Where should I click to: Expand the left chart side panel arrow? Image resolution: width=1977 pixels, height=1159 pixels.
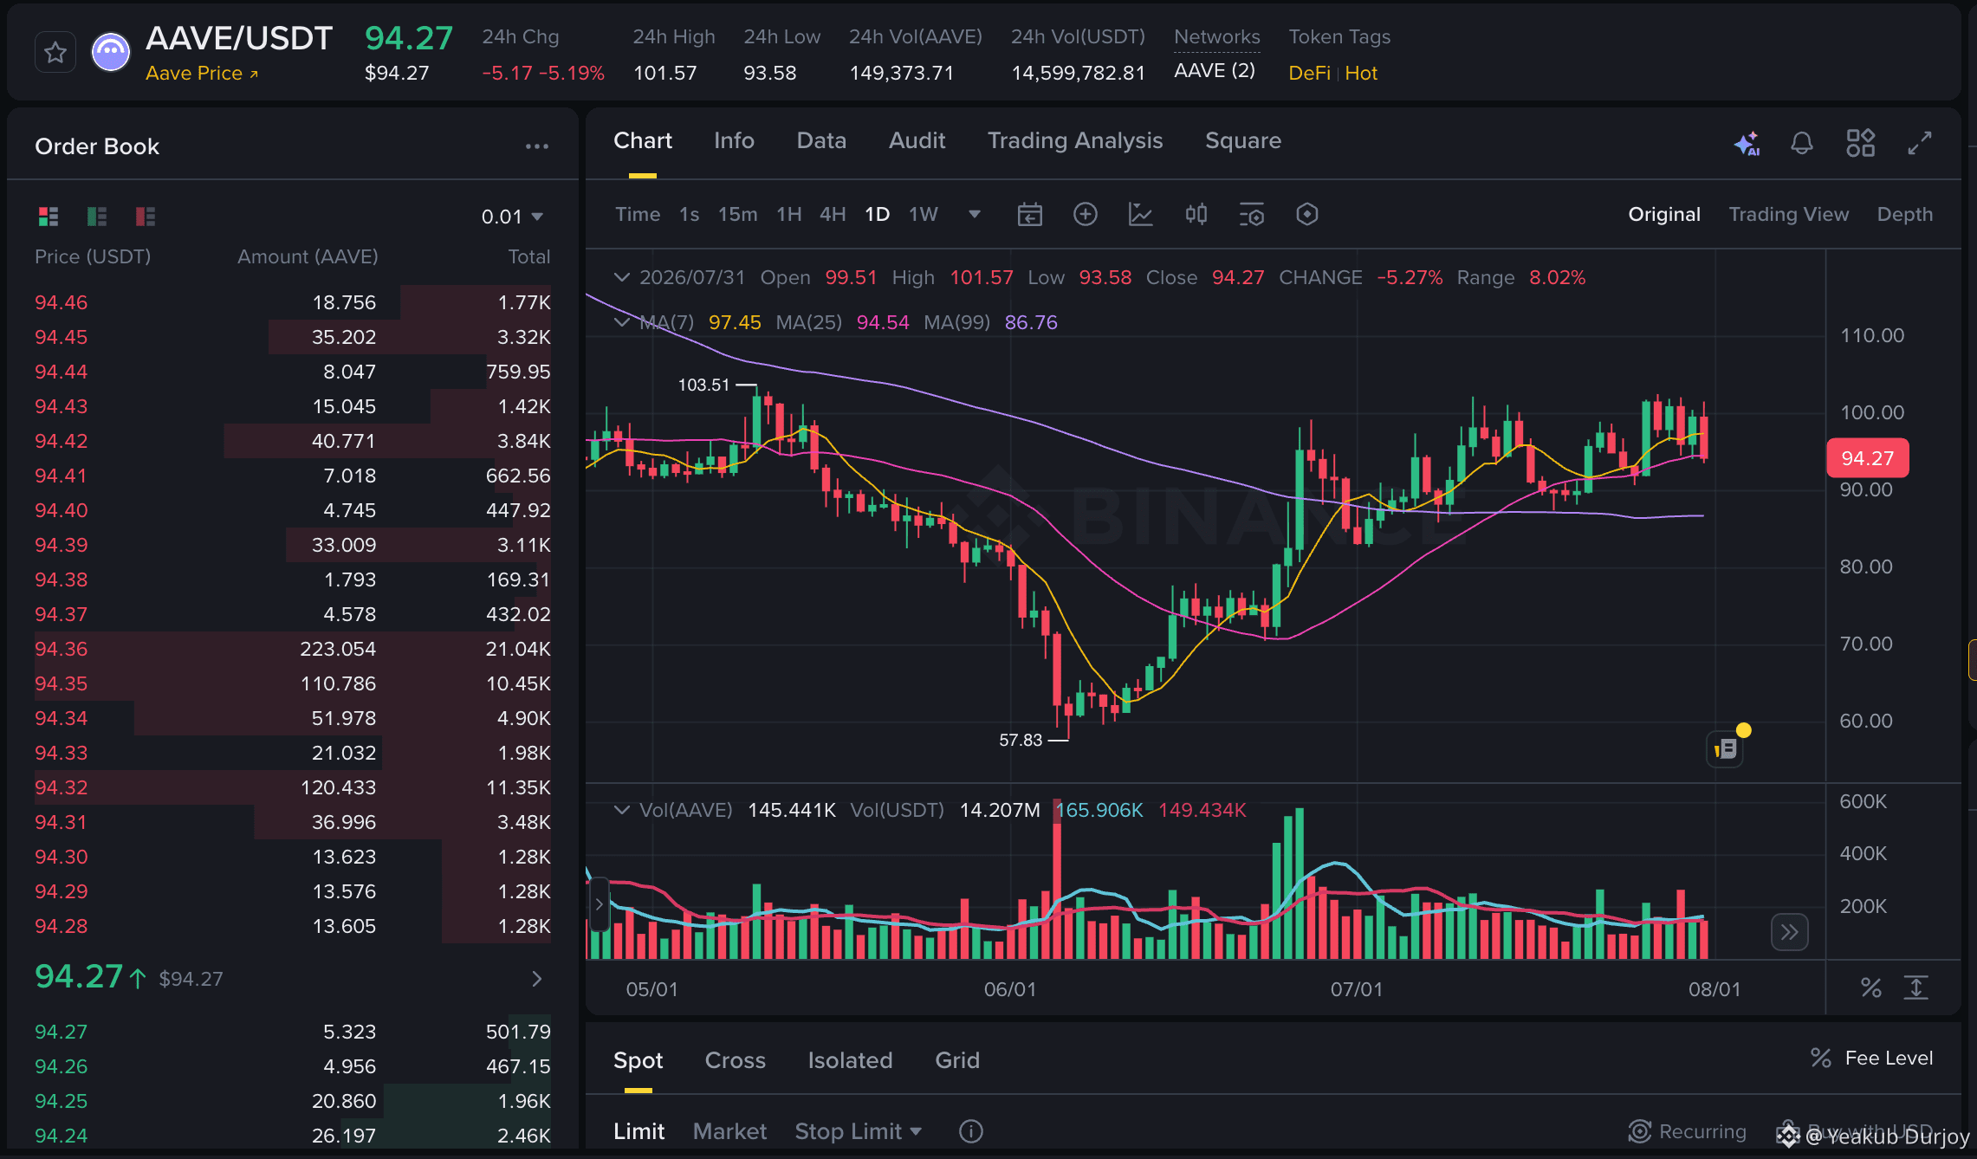[x=598, y=904]
